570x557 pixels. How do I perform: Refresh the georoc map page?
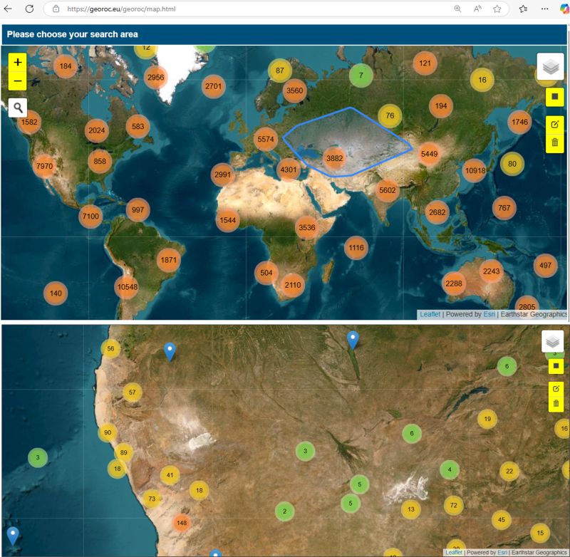click(29, 9)
